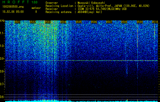Click the observer name Masayuki Kobayashi
This screenshot has width=160, height=102.
click(91, 3)
